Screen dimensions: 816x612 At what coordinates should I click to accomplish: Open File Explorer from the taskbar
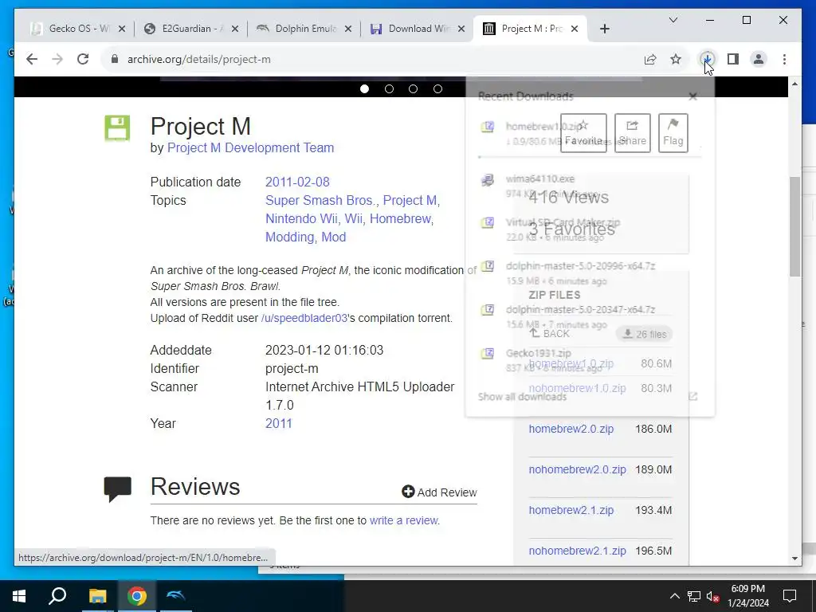[x=97, y=596]
